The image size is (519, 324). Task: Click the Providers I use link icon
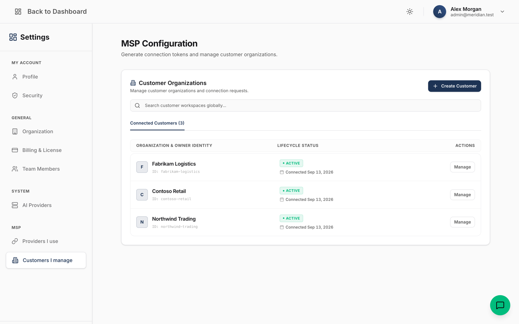[15, 241]
